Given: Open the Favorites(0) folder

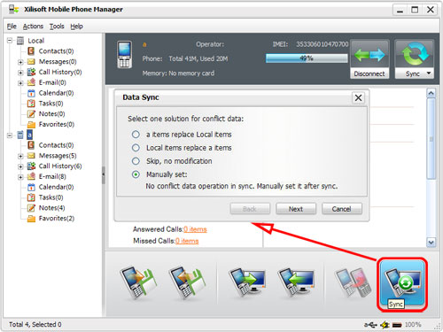Looking at the screenshot, I should click(x=57, y=124).
